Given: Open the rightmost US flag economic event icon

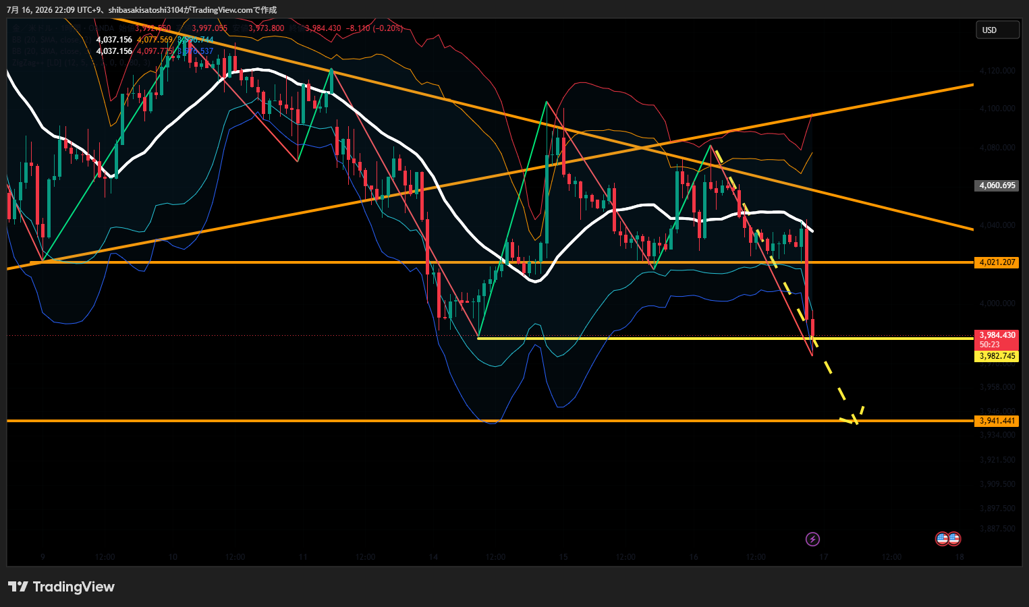Looking at the screenshot, I should click(954, 539).
